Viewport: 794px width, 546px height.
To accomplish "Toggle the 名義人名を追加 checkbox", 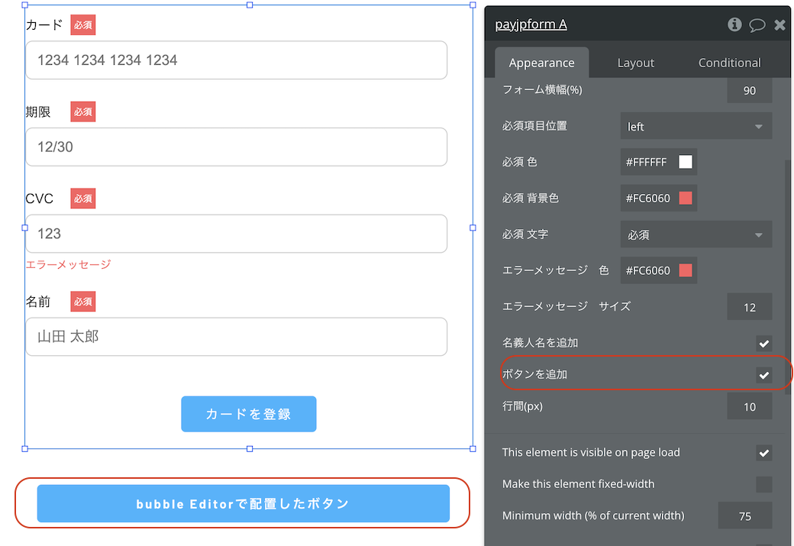I will [x=763, y=344].
